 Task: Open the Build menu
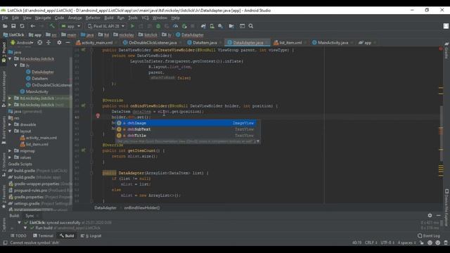coord(109,18)
